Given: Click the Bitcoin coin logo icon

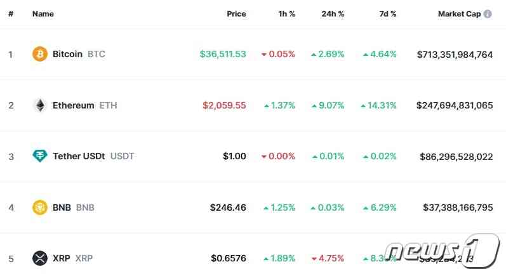Looking at the screenshot, I should (x=40, y=54).
